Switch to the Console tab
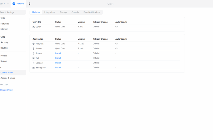213x140 pixels. (75, 12)
